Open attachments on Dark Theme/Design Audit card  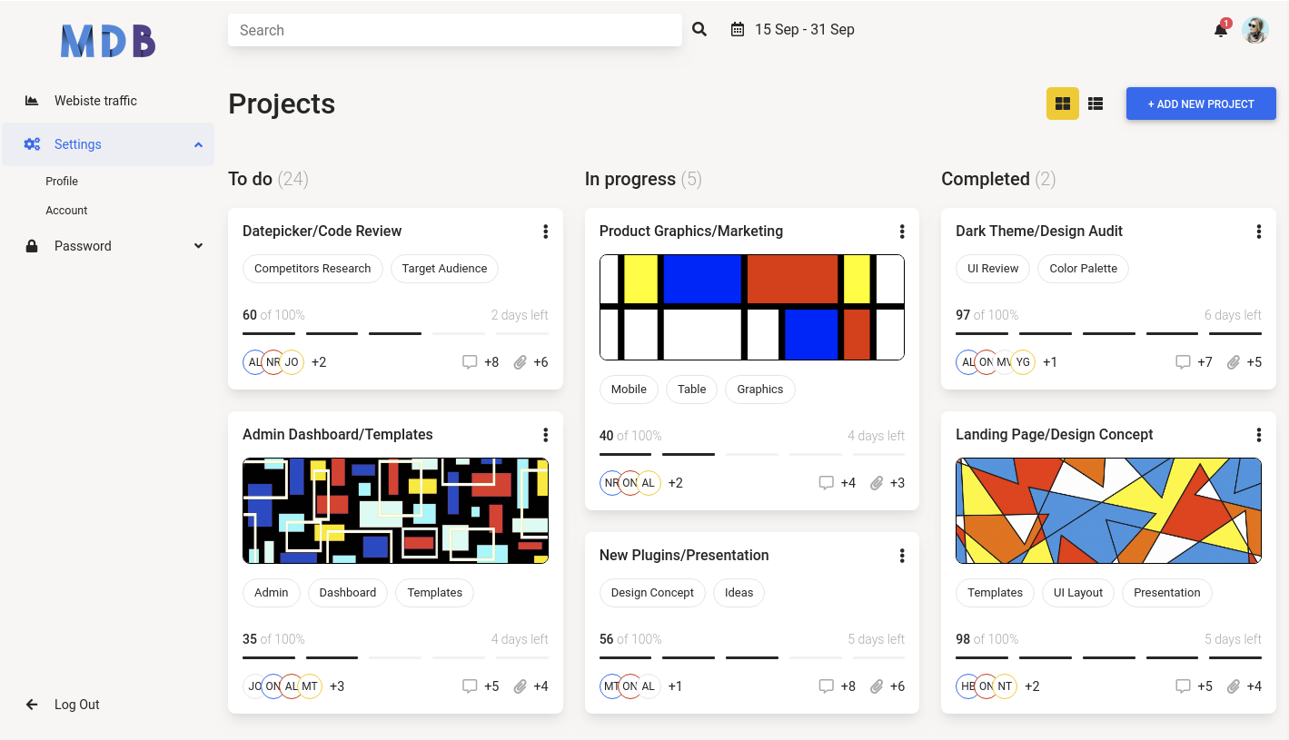point(1234,362)
